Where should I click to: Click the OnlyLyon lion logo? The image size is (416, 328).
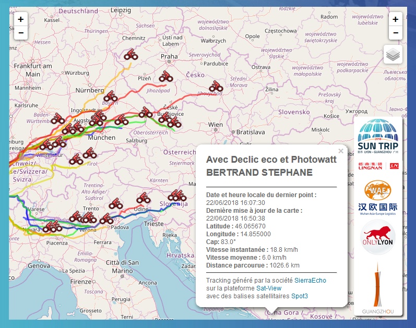(378, 237)
